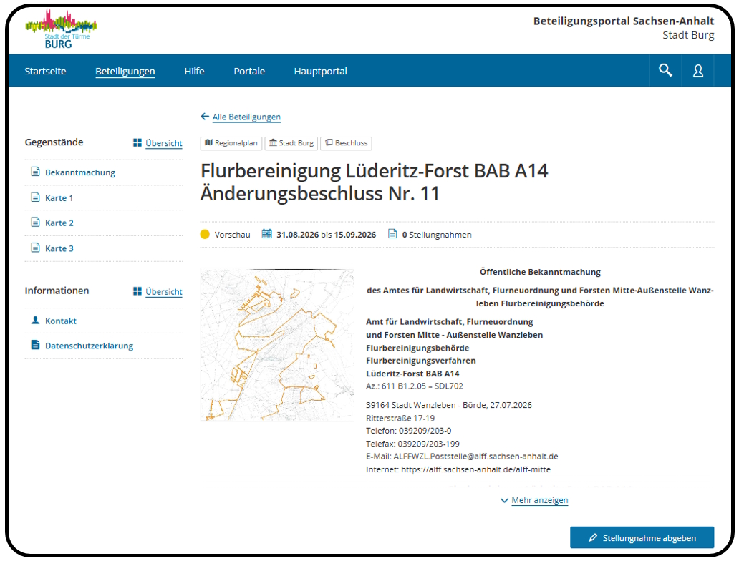Screen dimensions: 739x561
Task: Click Mehr anzeigen link text
Action: coord(540,500)
